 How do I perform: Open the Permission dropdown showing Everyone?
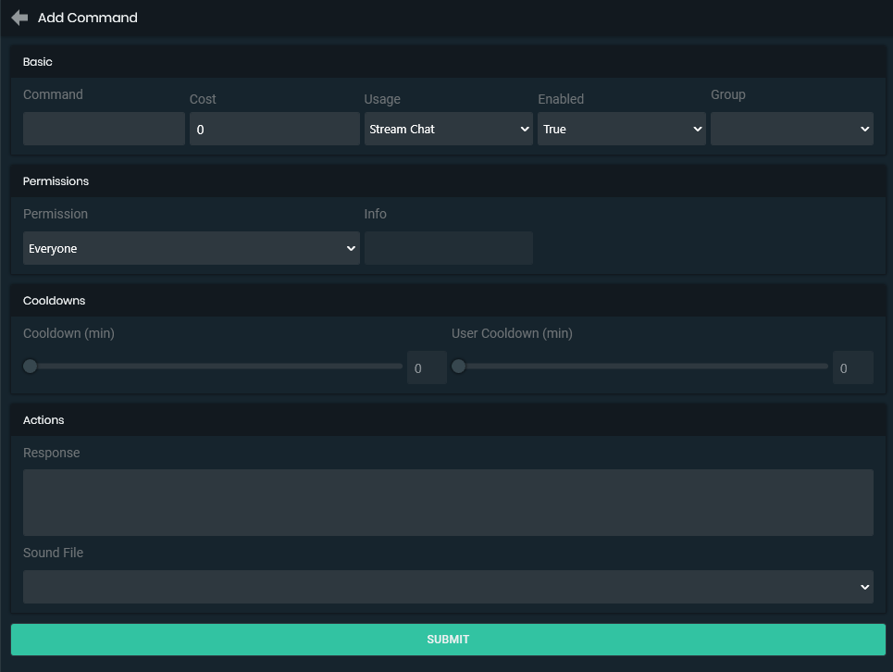point(191,248)
